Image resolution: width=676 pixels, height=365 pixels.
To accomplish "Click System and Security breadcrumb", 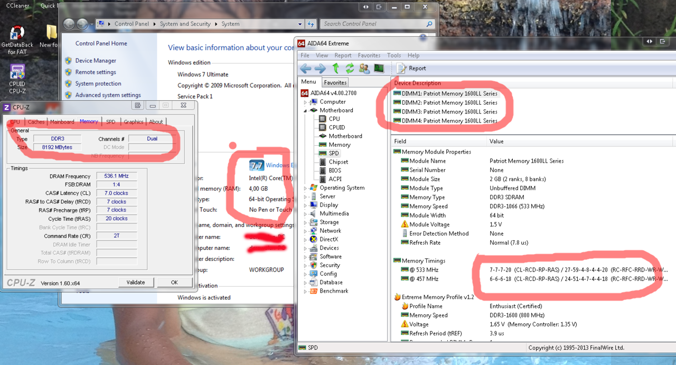I will point(185,24).
